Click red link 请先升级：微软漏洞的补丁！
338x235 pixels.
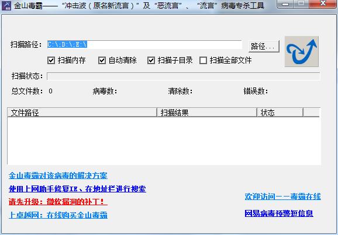[58, 202]
